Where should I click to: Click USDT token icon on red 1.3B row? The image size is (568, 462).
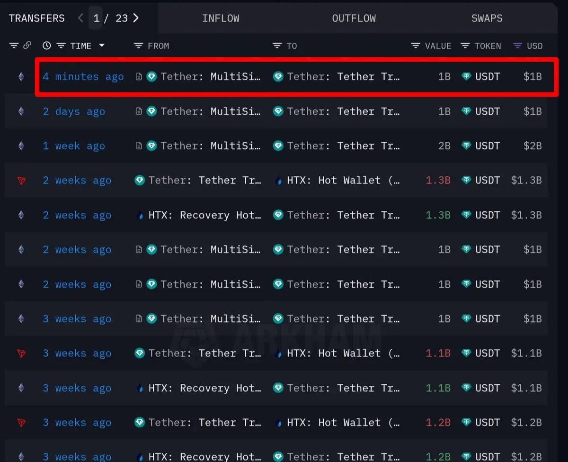tap(466, 181)
